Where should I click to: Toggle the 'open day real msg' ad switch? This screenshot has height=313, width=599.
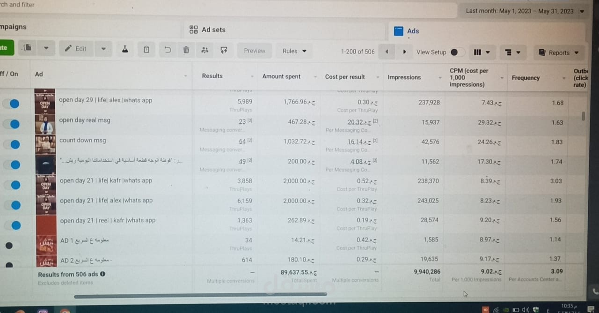12,124
